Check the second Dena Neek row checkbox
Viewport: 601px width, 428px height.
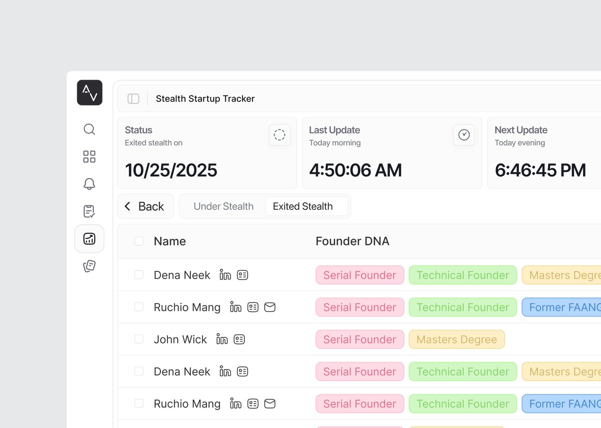coord(139,372)
